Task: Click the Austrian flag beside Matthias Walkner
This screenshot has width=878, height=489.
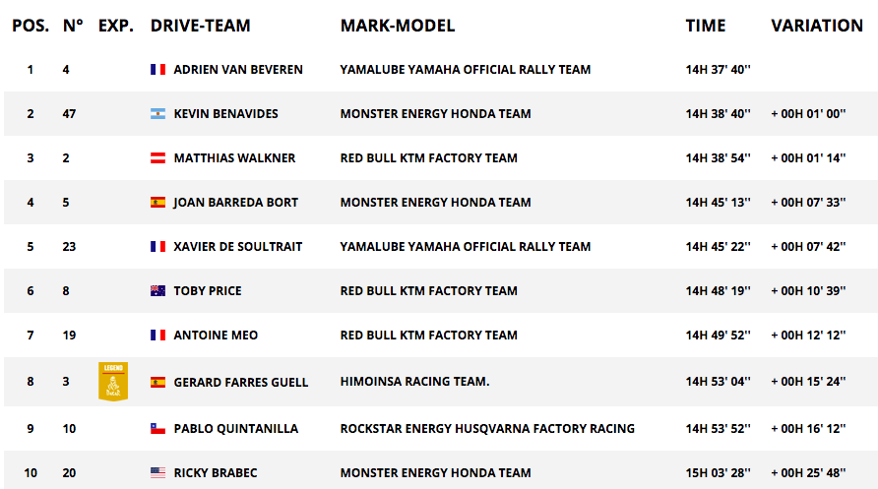Action: pyautogui.click(x=157, y=157)
